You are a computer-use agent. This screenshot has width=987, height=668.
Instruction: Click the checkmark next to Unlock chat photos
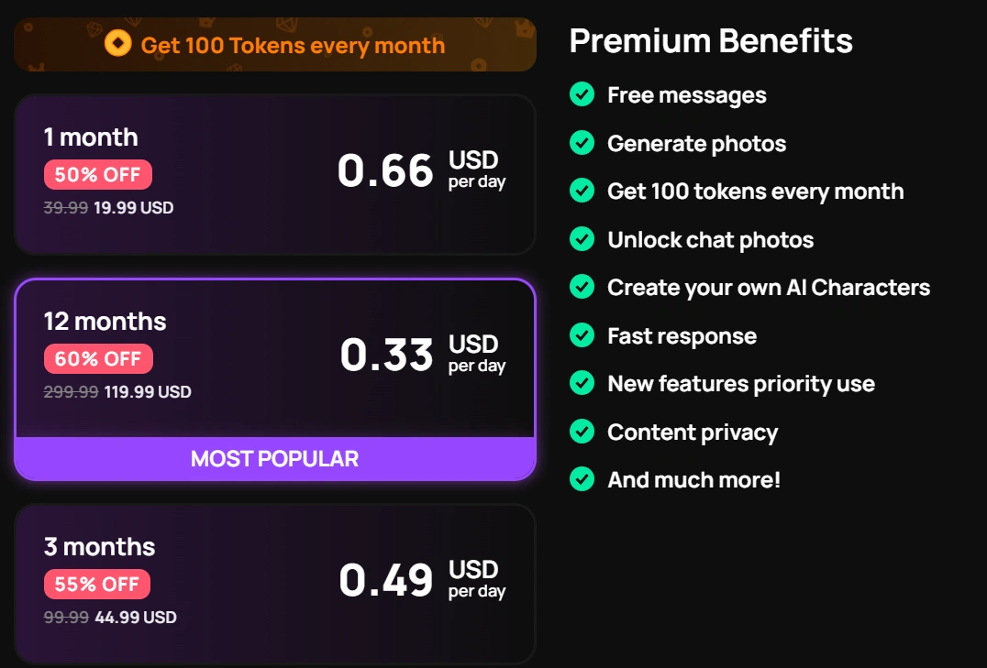[x=582, y=239]
